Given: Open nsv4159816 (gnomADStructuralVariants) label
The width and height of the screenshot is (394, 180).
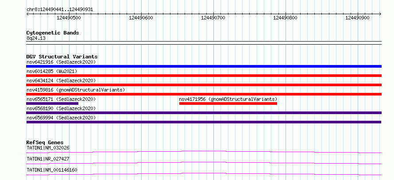Looking at the screenshot, I should point(76,90).
